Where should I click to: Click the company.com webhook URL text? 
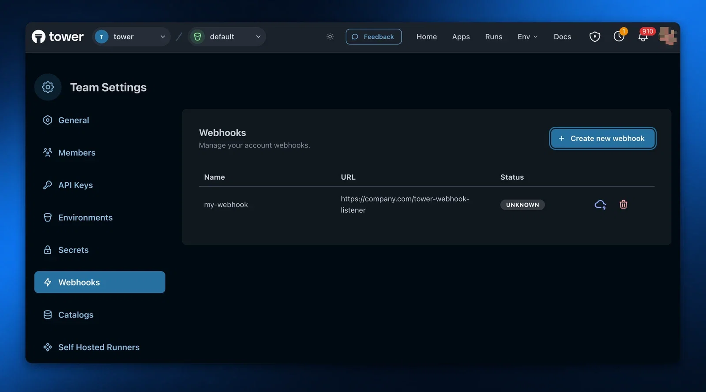coord(405,204)
